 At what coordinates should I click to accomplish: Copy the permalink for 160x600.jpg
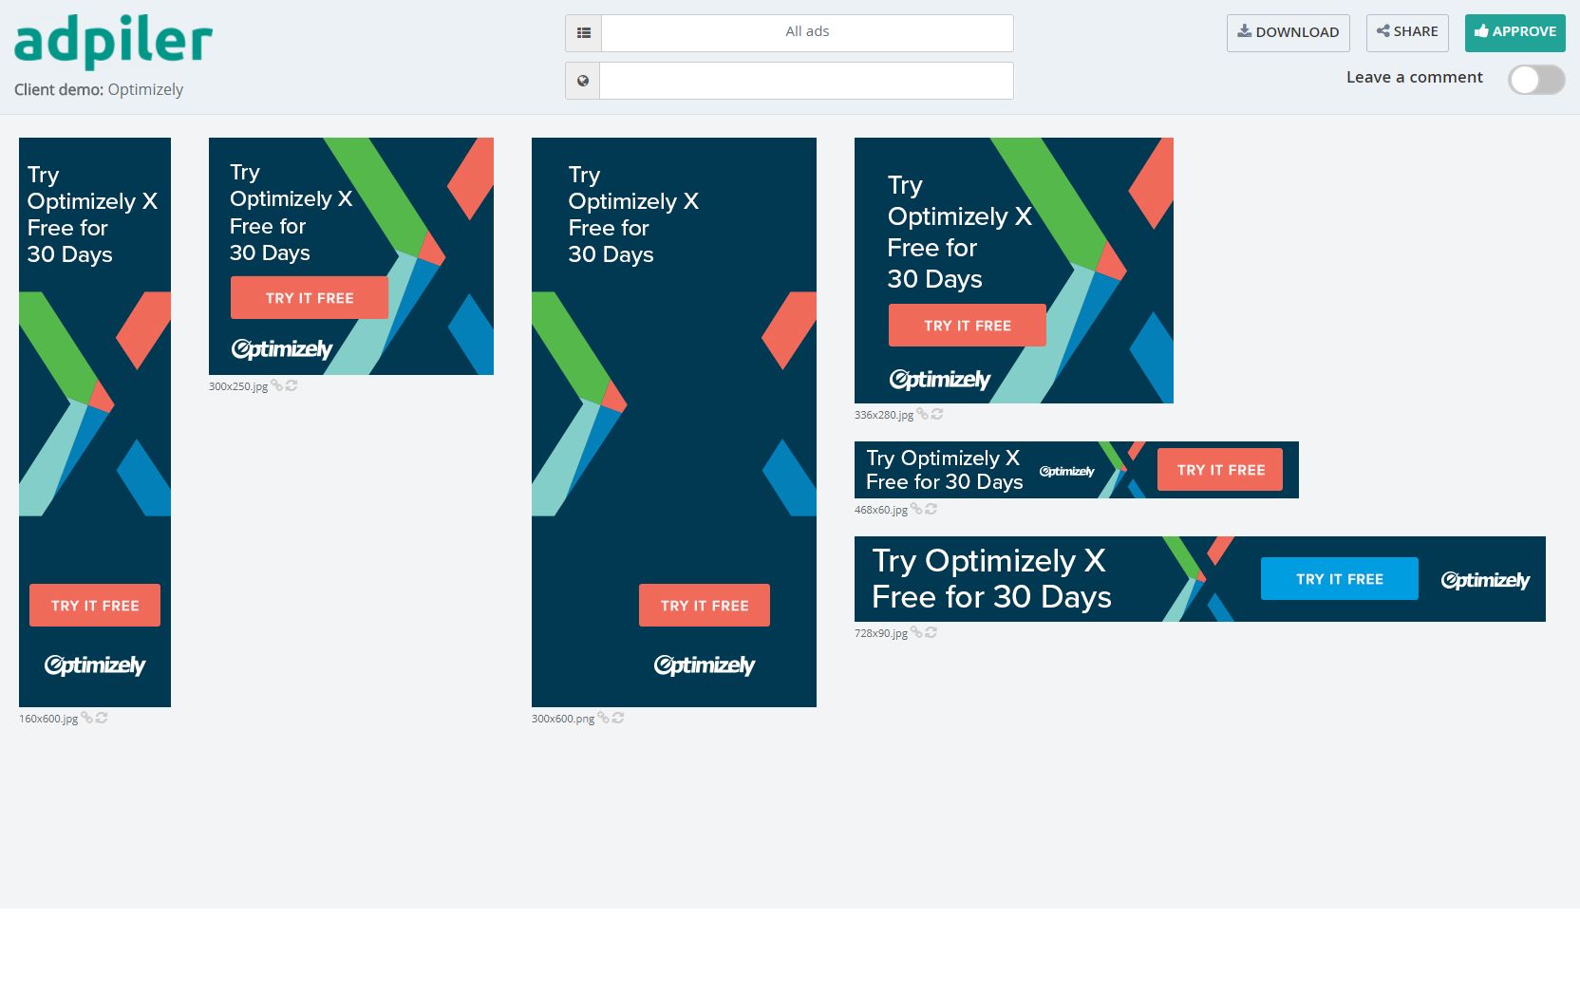coord(85,719)
